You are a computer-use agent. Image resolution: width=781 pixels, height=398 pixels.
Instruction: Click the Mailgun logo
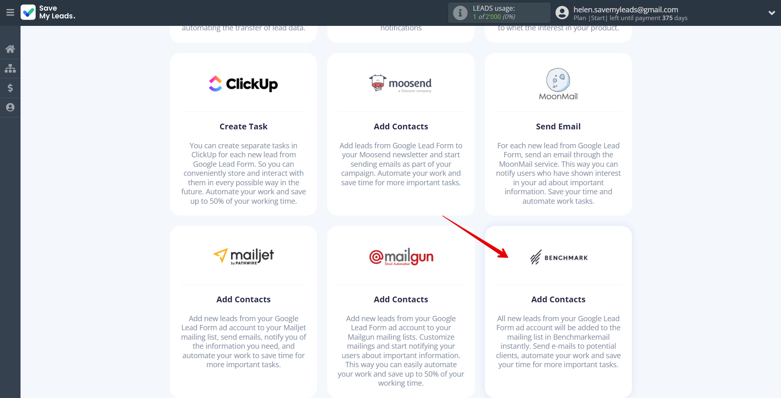(401, 257)
